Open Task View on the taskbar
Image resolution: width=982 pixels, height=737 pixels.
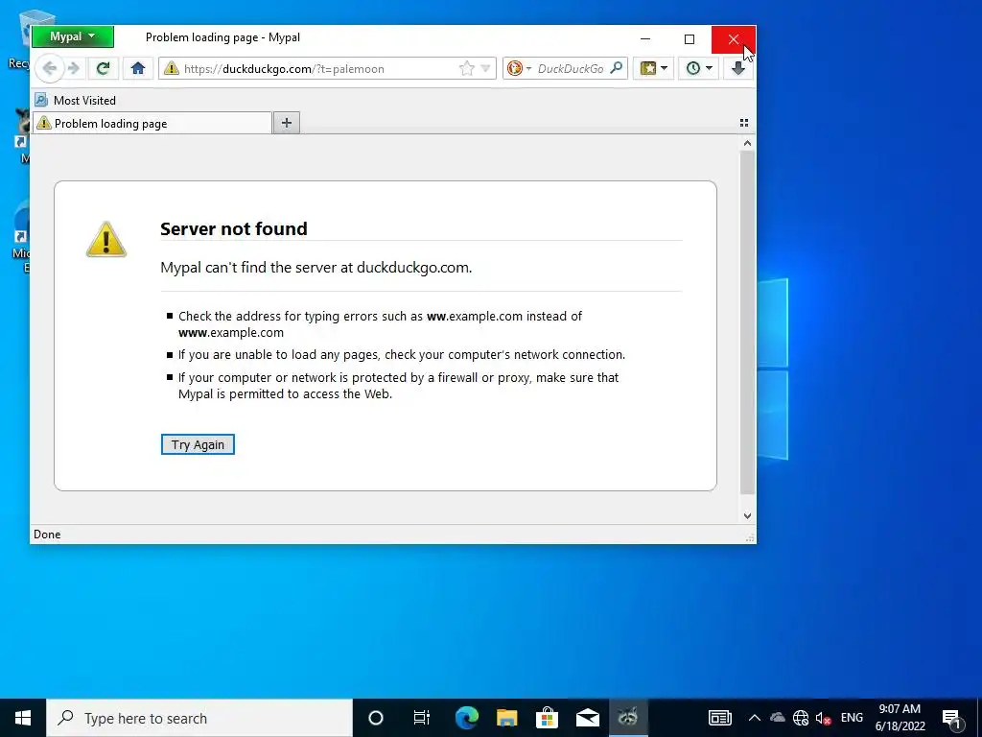[x=422, y=718]
